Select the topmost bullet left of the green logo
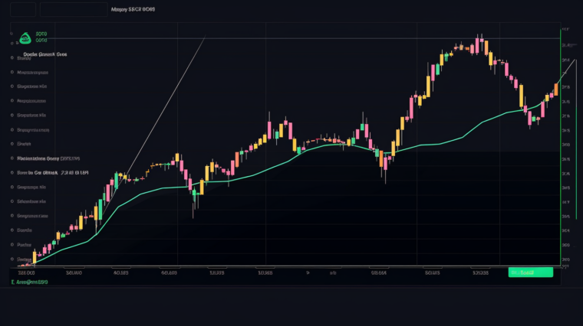Screen dimensions: 583x326 pos(13,34)
